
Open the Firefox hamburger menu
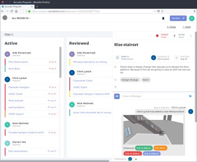click(195, 11)
